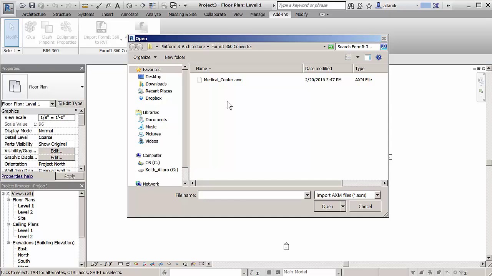
Task: Click the Edit Type button in Properties
Action: (70, 103)
